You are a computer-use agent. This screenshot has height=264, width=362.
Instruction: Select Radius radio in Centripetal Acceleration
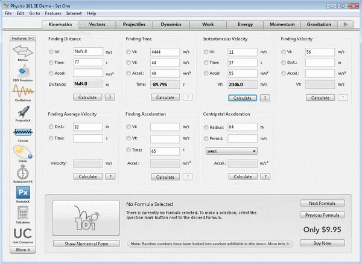point(206,127)
